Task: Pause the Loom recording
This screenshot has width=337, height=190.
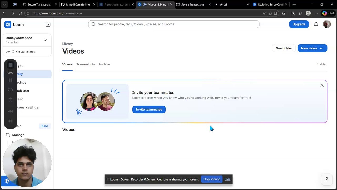Action: pyautogui.click(x=11, y=80)
